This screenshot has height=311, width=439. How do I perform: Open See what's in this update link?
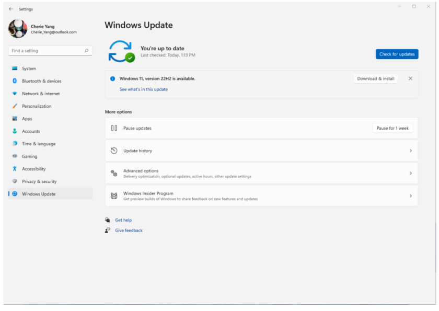tap(144, 89)
